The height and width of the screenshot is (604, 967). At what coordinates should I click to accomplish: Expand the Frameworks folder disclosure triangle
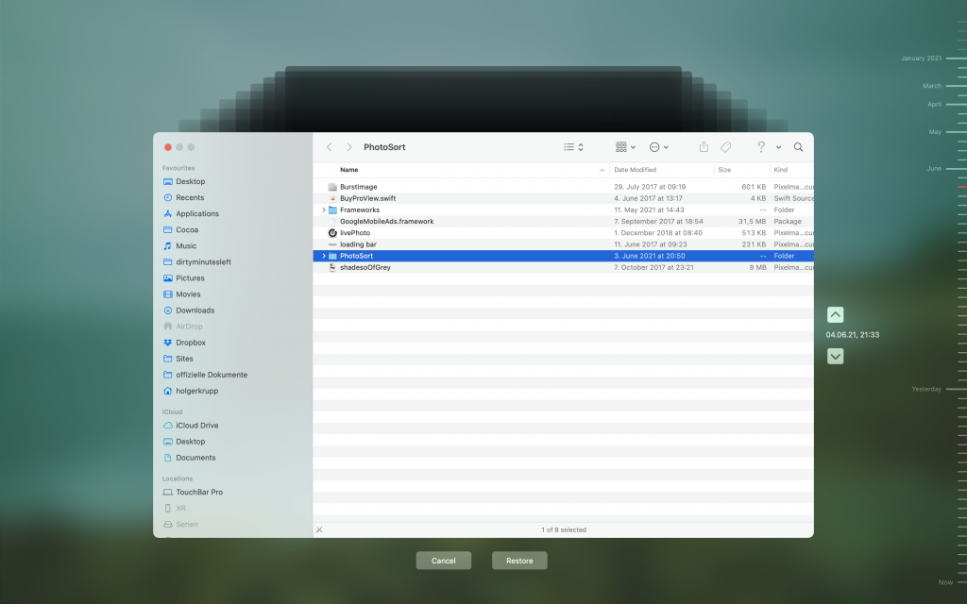[323, 210]
